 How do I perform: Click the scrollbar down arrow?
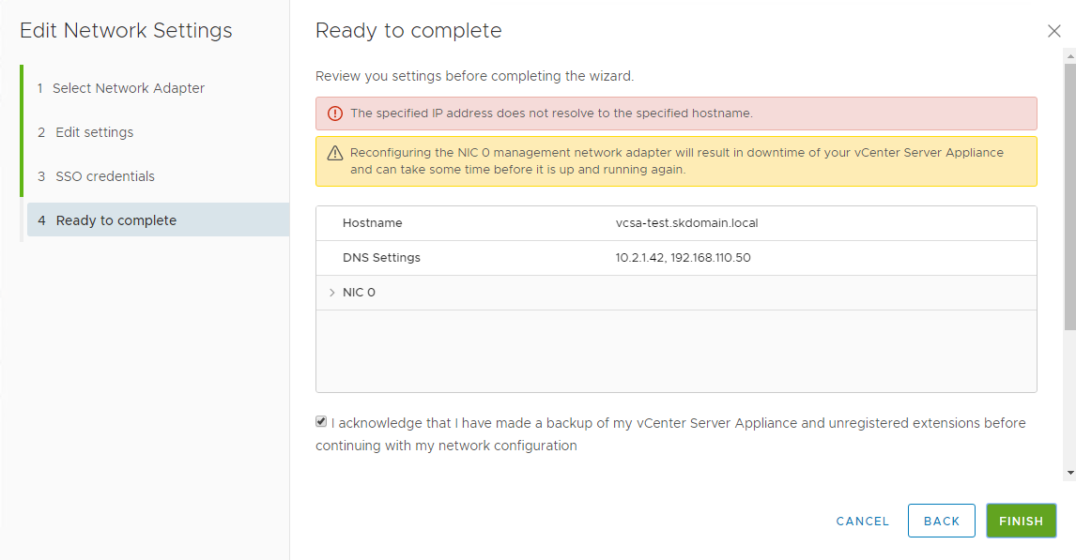[x=1069, y=473]
